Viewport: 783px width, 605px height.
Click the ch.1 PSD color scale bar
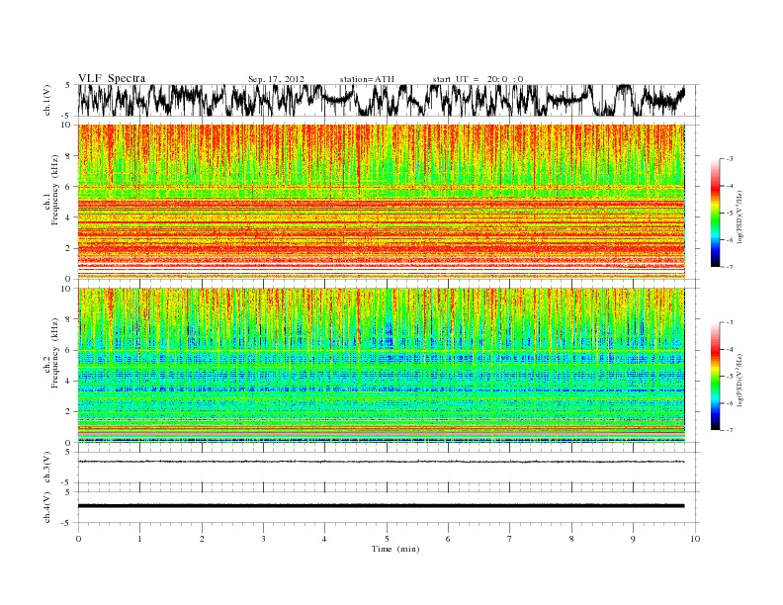(716, 214)
